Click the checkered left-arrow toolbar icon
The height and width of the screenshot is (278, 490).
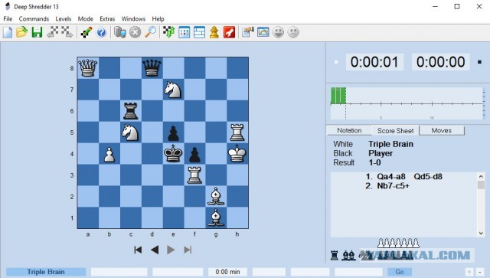point(53,32)
